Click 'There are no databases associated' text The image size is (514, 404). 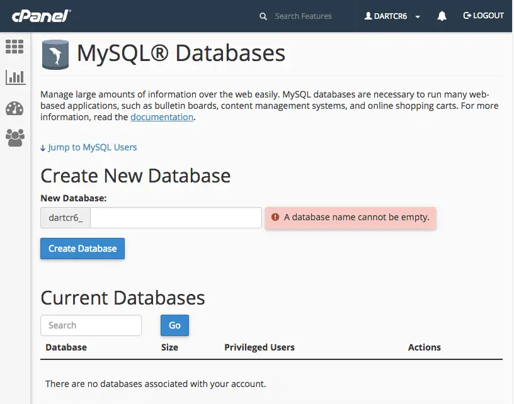click(156, 384)
